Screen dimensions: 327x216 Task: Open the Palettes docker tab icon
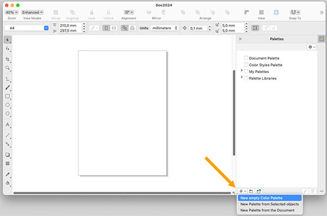point(322,39)
